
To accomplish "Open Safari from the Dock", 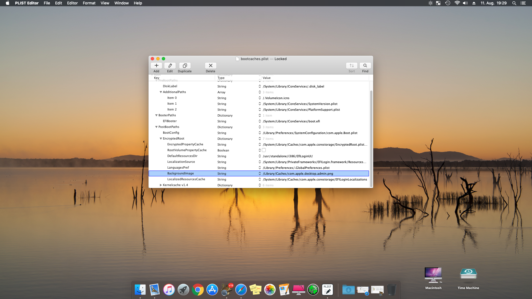I will point(241,290).
